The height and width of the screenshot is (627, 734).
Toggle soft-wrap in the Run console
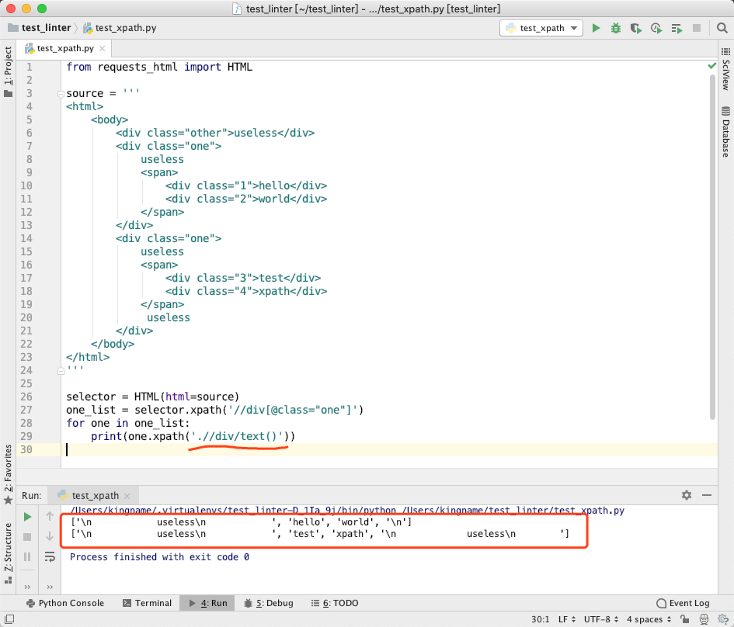(x=50, y=556)
